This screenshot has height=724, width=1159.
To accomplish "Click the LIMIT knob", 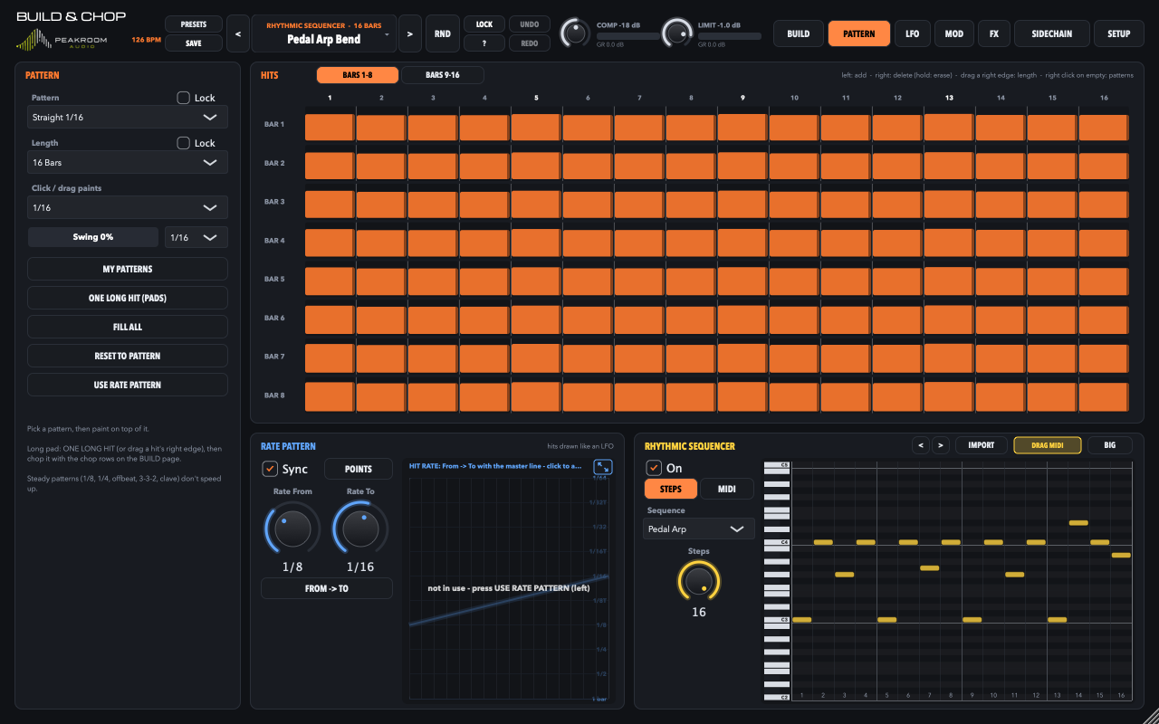I will pos(676,33).
